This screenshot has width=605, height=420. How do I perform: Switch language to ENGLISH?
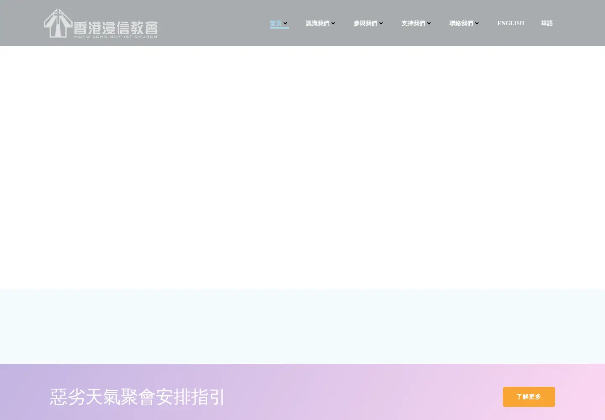[x=510, y=24]
